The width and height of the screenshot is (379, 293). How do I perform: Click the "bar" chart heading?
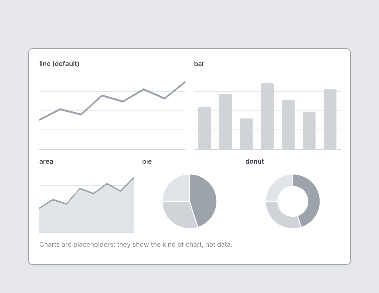(x=199, y=64)
